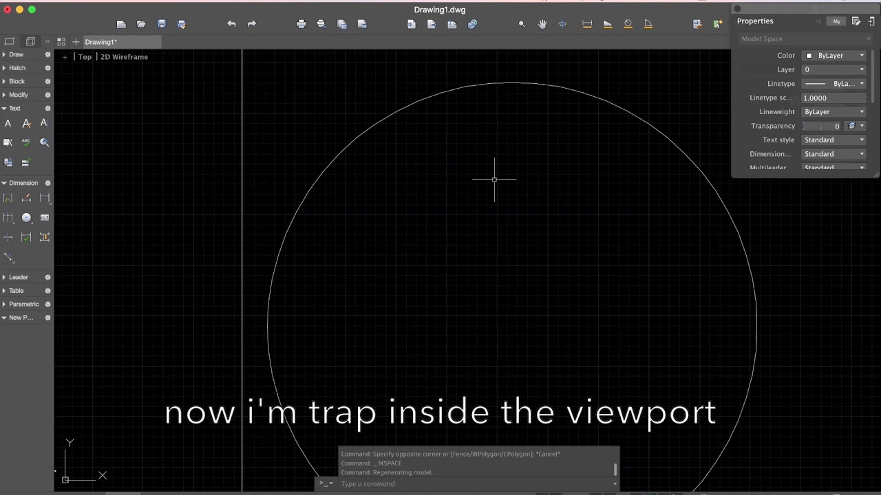This screenshot has height=495, width=881.
Task: Open the file tab grid overview icon
Action: tap(61, 42)
